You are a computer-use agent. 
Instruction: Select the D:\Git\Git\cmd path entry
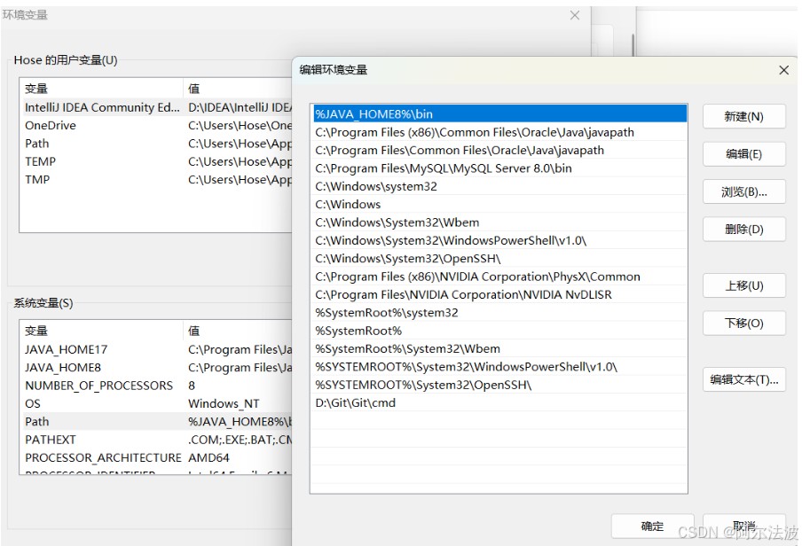tap(356, 403)
